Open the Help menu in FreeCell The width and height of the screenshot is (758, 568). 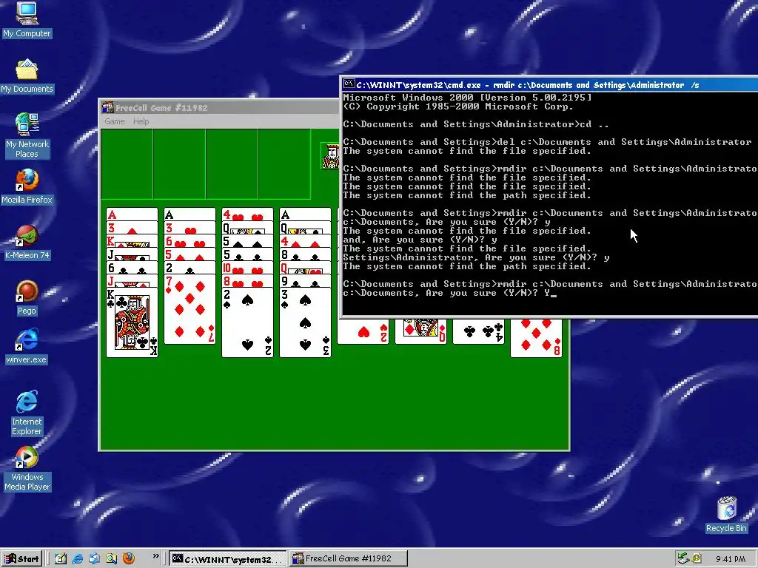click(x=141, y=121)
